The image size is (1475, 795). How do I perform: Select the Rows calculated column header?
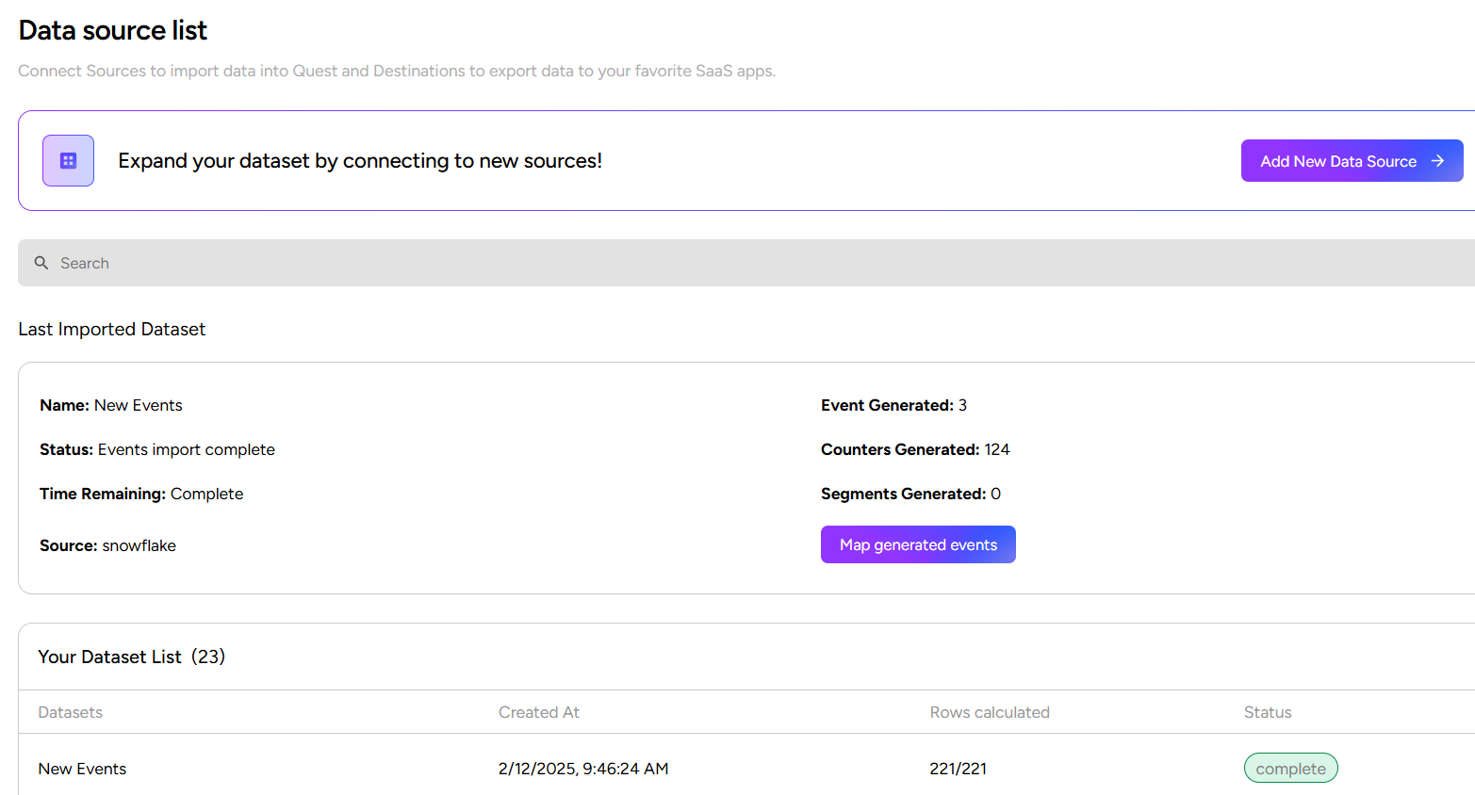pos(989,712)
